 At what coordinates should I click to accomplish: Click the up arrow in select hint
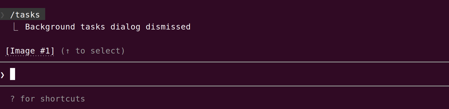(x=68, y=51)
